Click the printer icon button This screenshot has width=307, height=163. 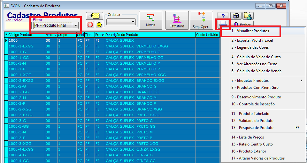223,24
